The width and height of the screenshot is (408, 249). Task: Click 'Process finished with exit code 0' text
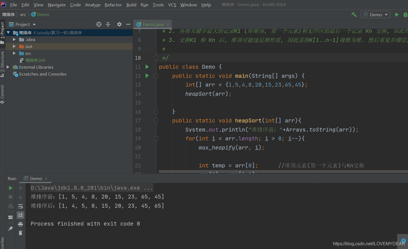click(85, 224)
